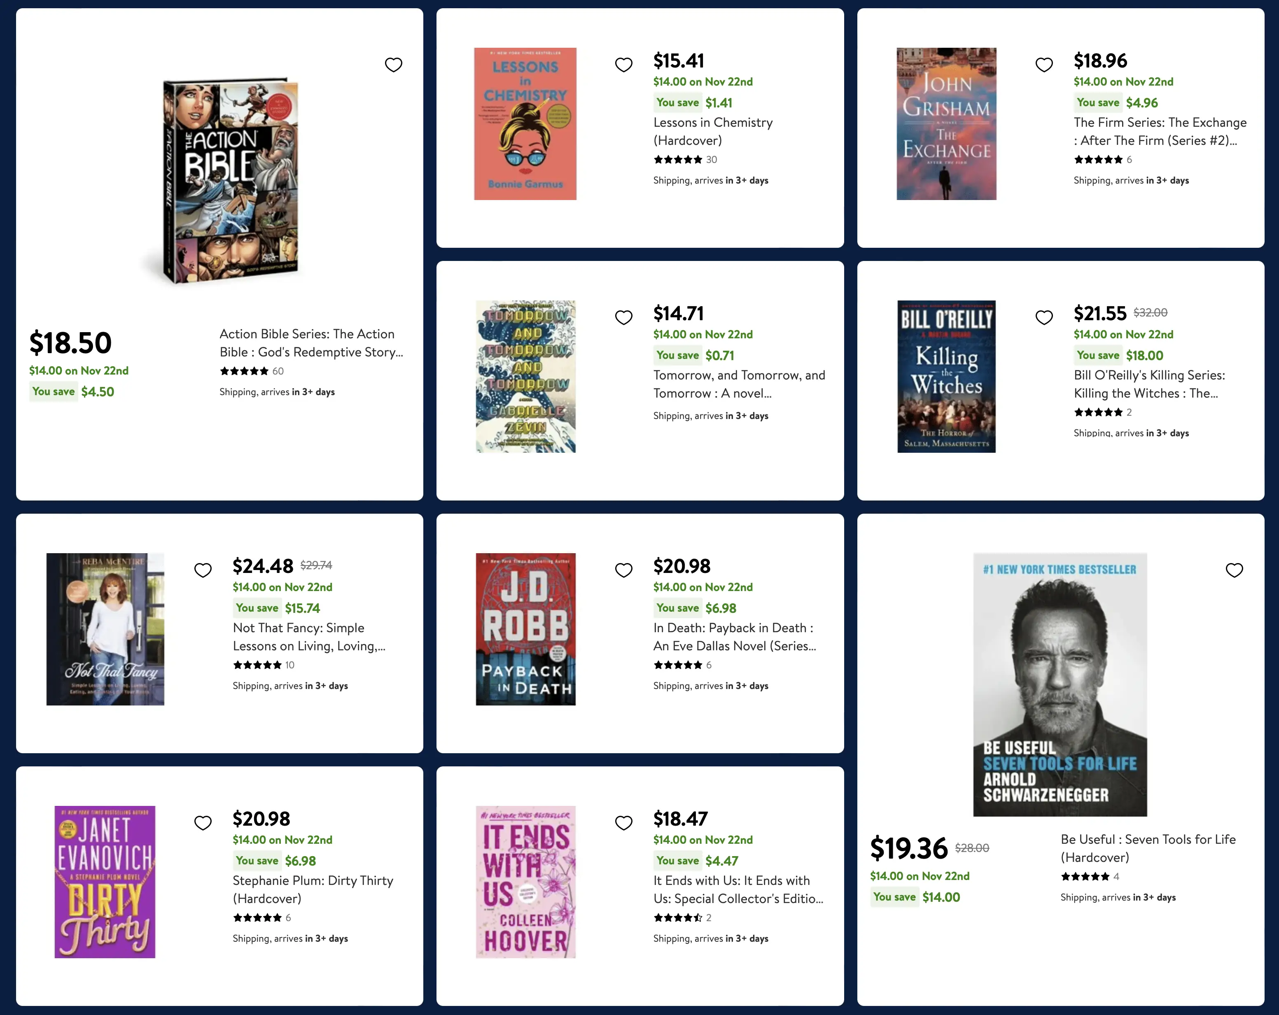The height and width of the screenshot is (1015, 1279).
Task: Click In Death: Payback in Death title link
Action: point(734,637)
